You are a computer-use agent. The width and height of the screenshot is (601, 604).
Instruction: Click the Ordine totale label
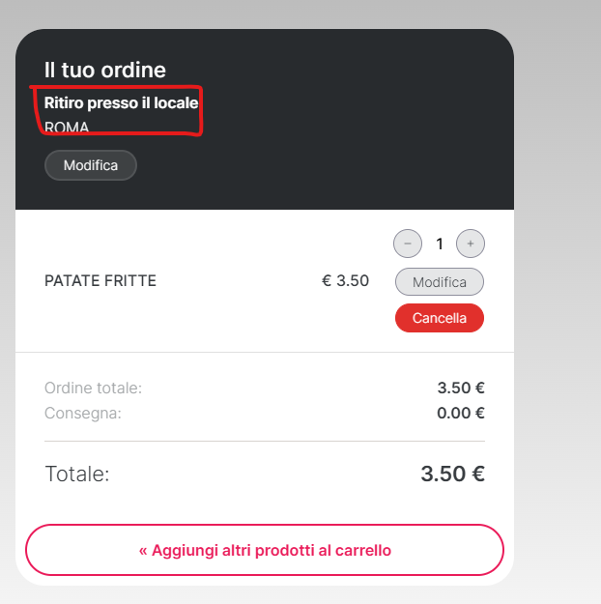(x=93, y=388)
